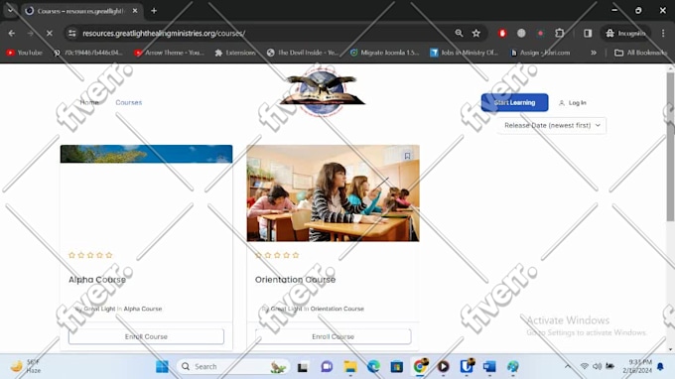
Task: Open File Explorer from taskbar
Action: tap(350, 366)
